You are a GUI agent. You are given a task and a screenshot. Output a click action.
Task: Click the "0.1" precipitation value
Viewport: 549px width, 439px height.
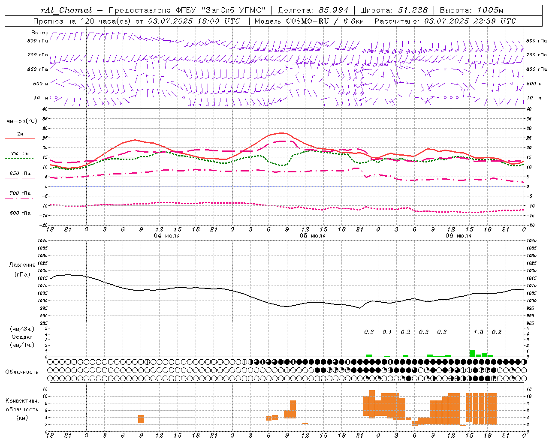[x=387, y=332]
